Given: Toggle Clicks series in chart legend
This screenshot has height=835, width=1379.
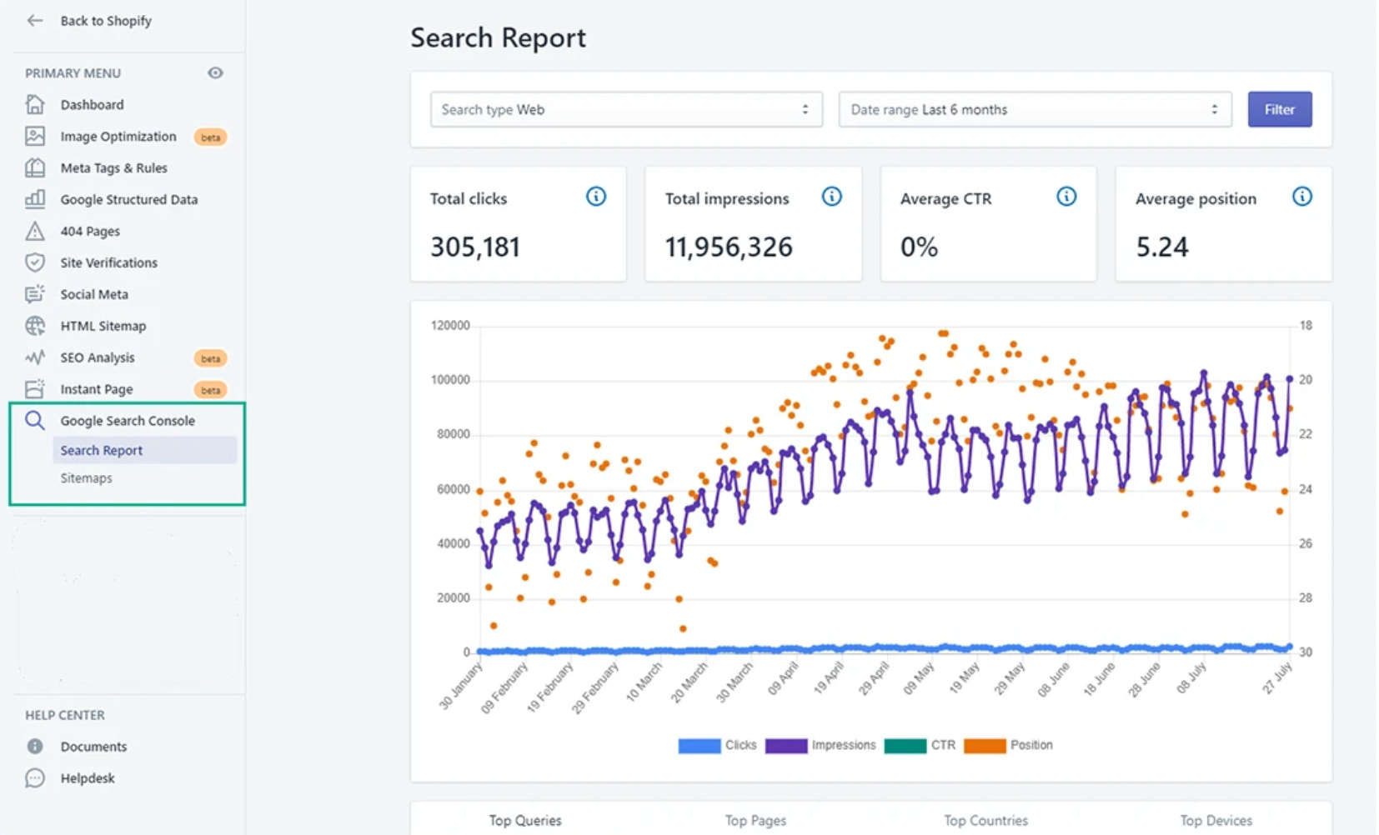Looking at the screenshot, I should coord(717,745).
